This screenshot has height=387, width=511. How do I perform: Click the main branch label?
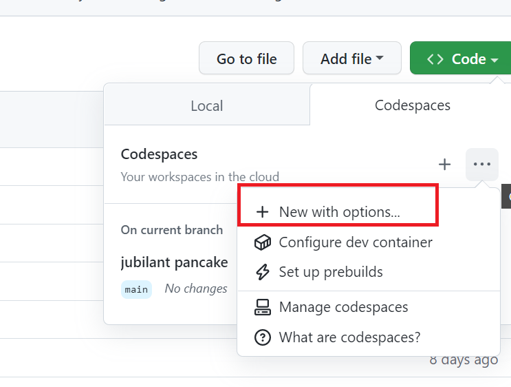click(x=136, y=289)
